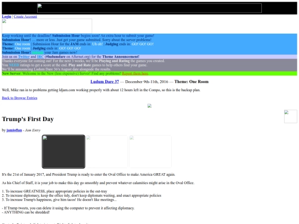Image resolution: width=299 pixels, height=224 pixels.
Task: Click the NEED link in grey notice
Action: point(14,65)
